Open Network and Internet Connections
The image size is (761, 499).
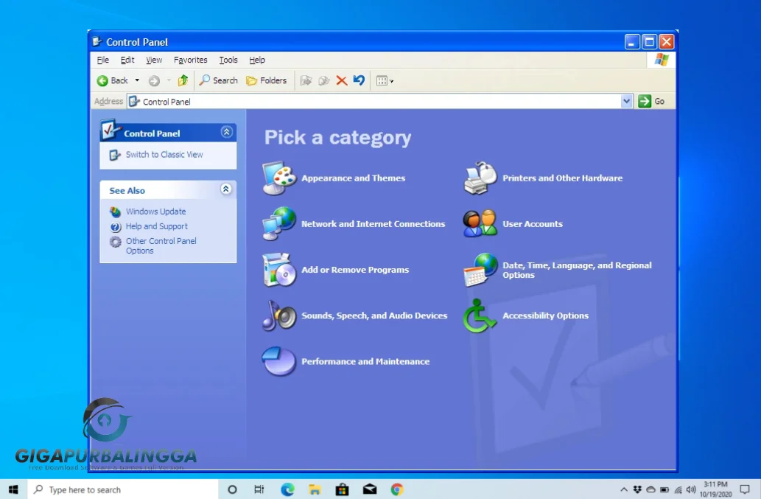pos(374,223)
